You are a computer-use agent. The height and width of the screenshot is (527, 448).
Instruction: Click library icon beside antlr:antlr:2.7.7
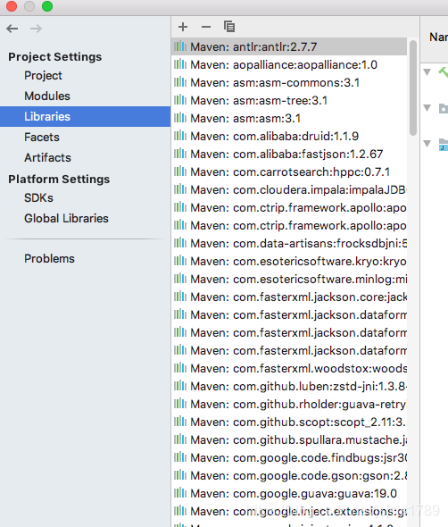pyautogui.click(x=180, y=46)
